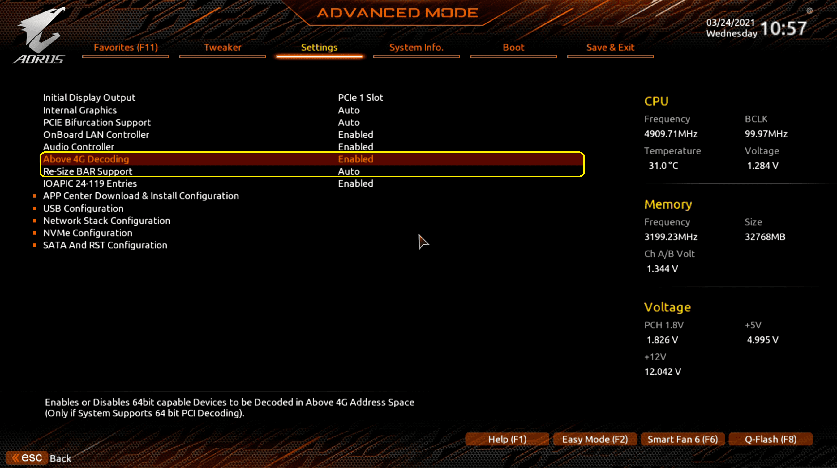Expand NVMe Configuration submenu

(x=87, y=233)
